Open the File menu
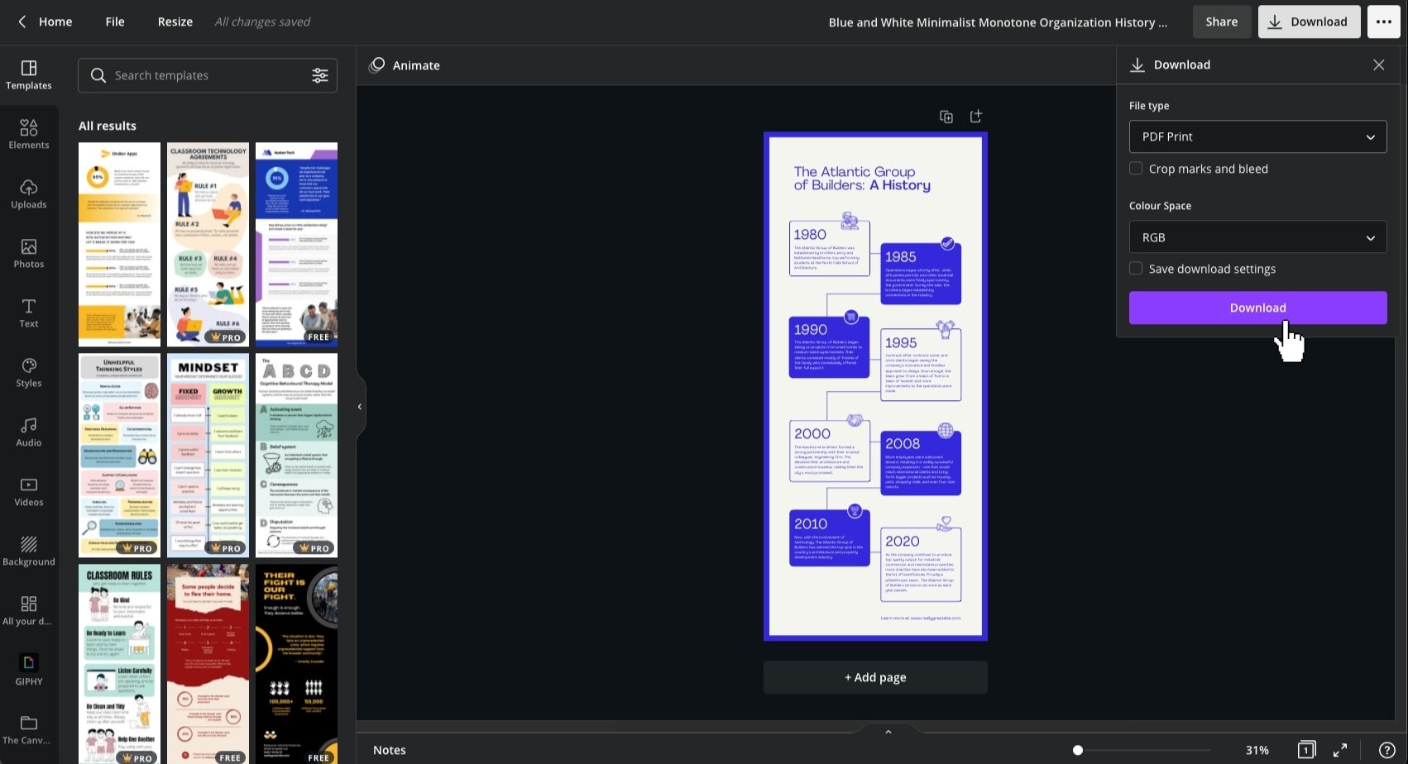 [114, 21]
